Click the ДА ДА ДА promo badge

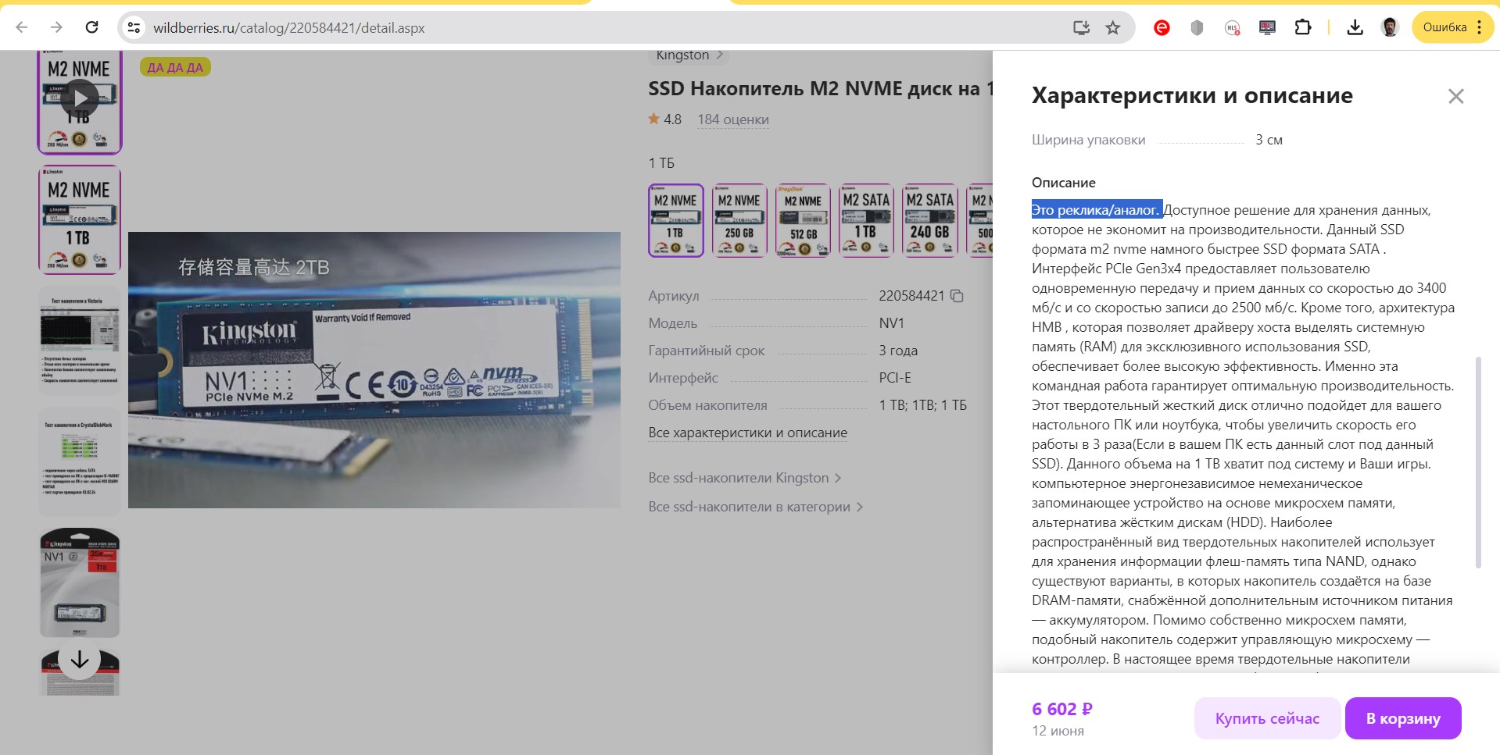pyautogui.click(x=175, y=68)
